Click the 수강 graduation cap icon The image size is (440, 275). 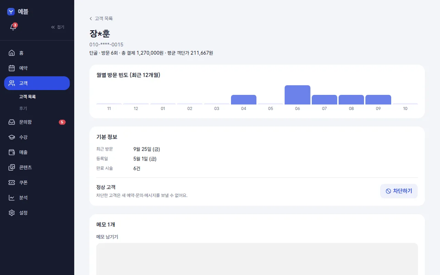[12, 137]
